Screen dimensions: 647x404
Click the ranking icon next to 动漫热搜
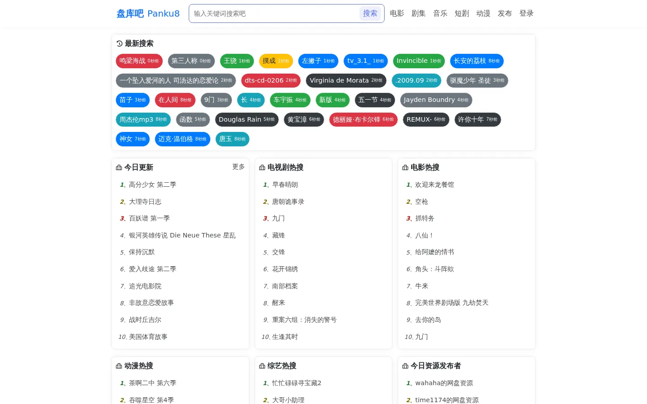pyautogui.click(x=119, y=366)
